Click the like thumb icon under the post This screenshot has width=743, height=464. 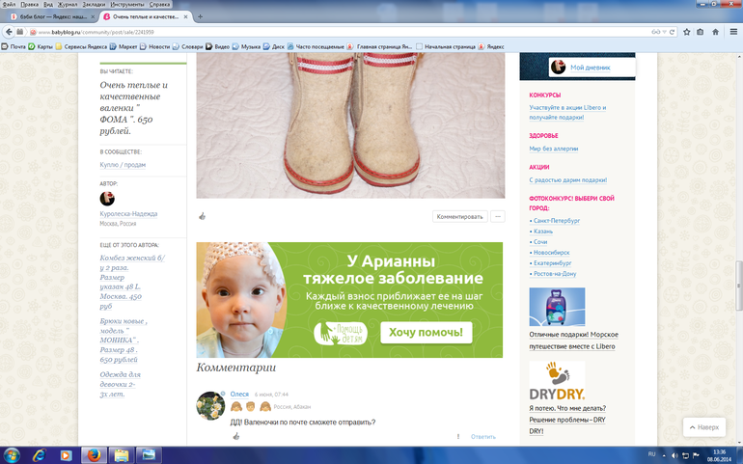coord(203,217)
